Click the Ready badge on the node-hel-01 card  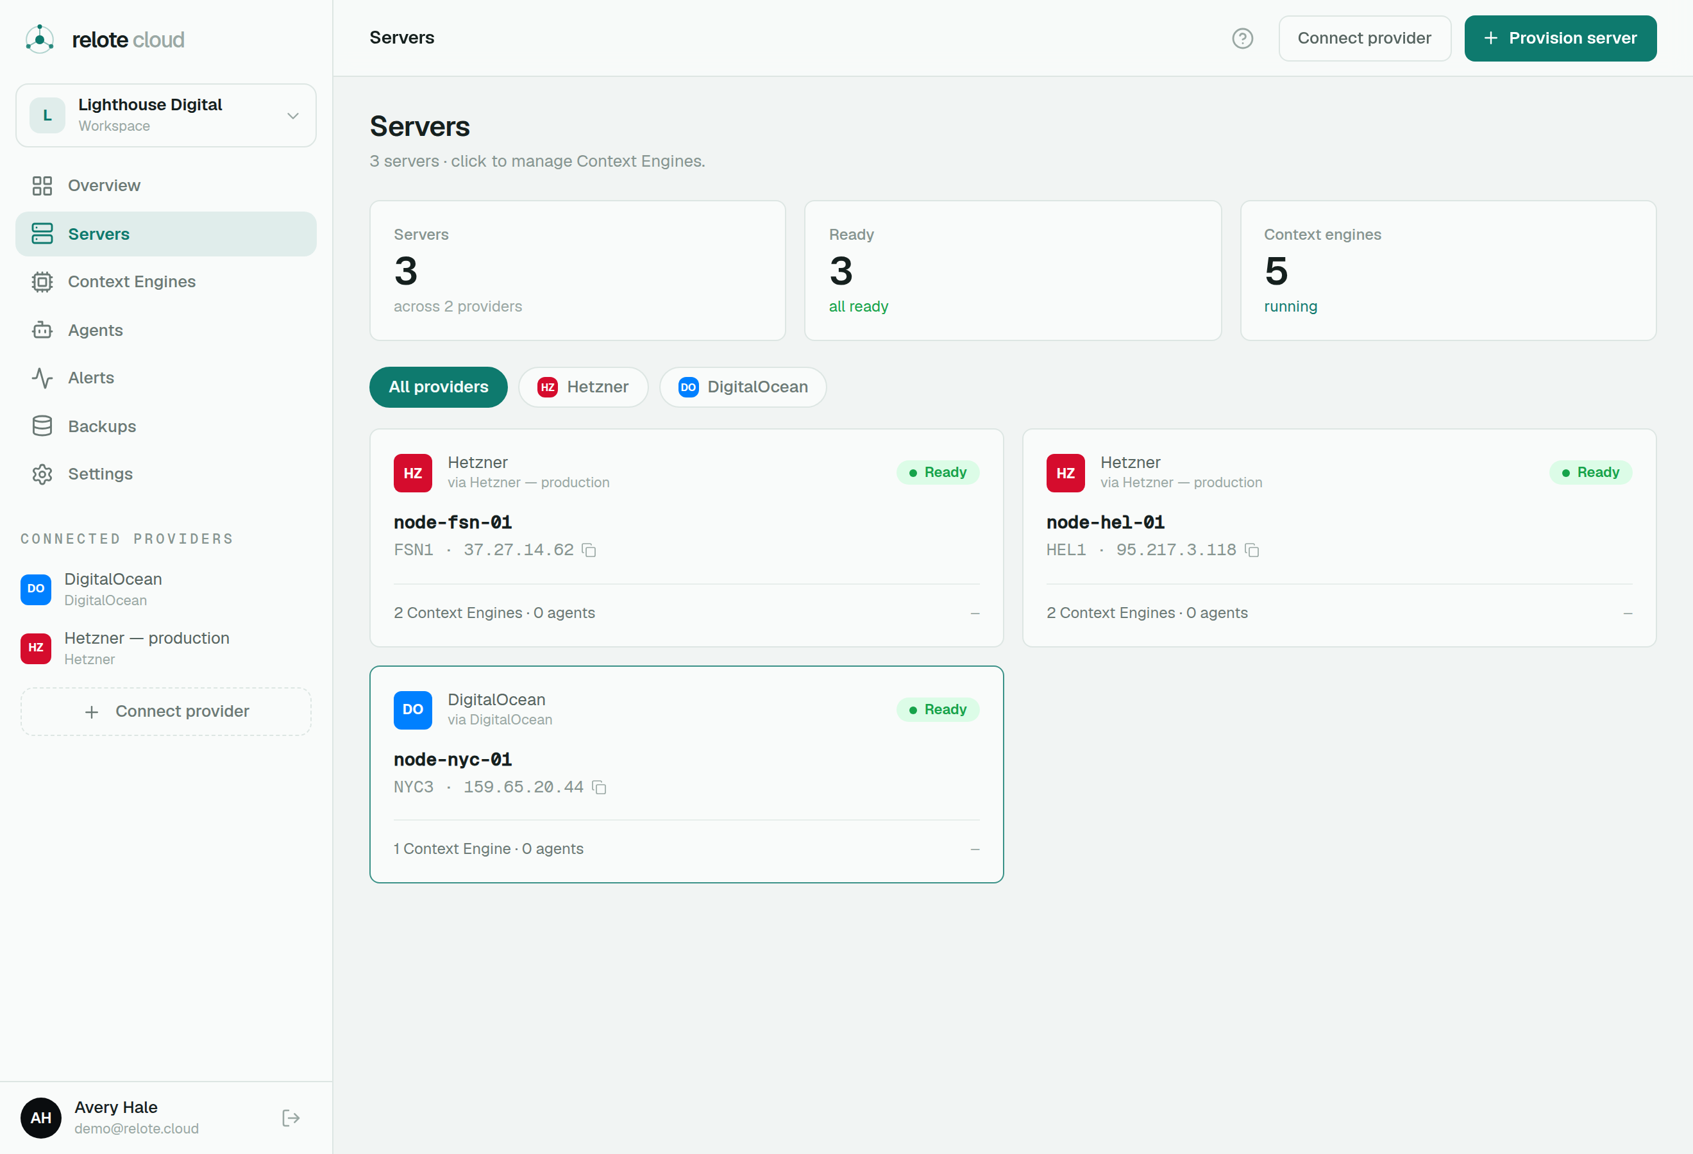[1590, 472]
